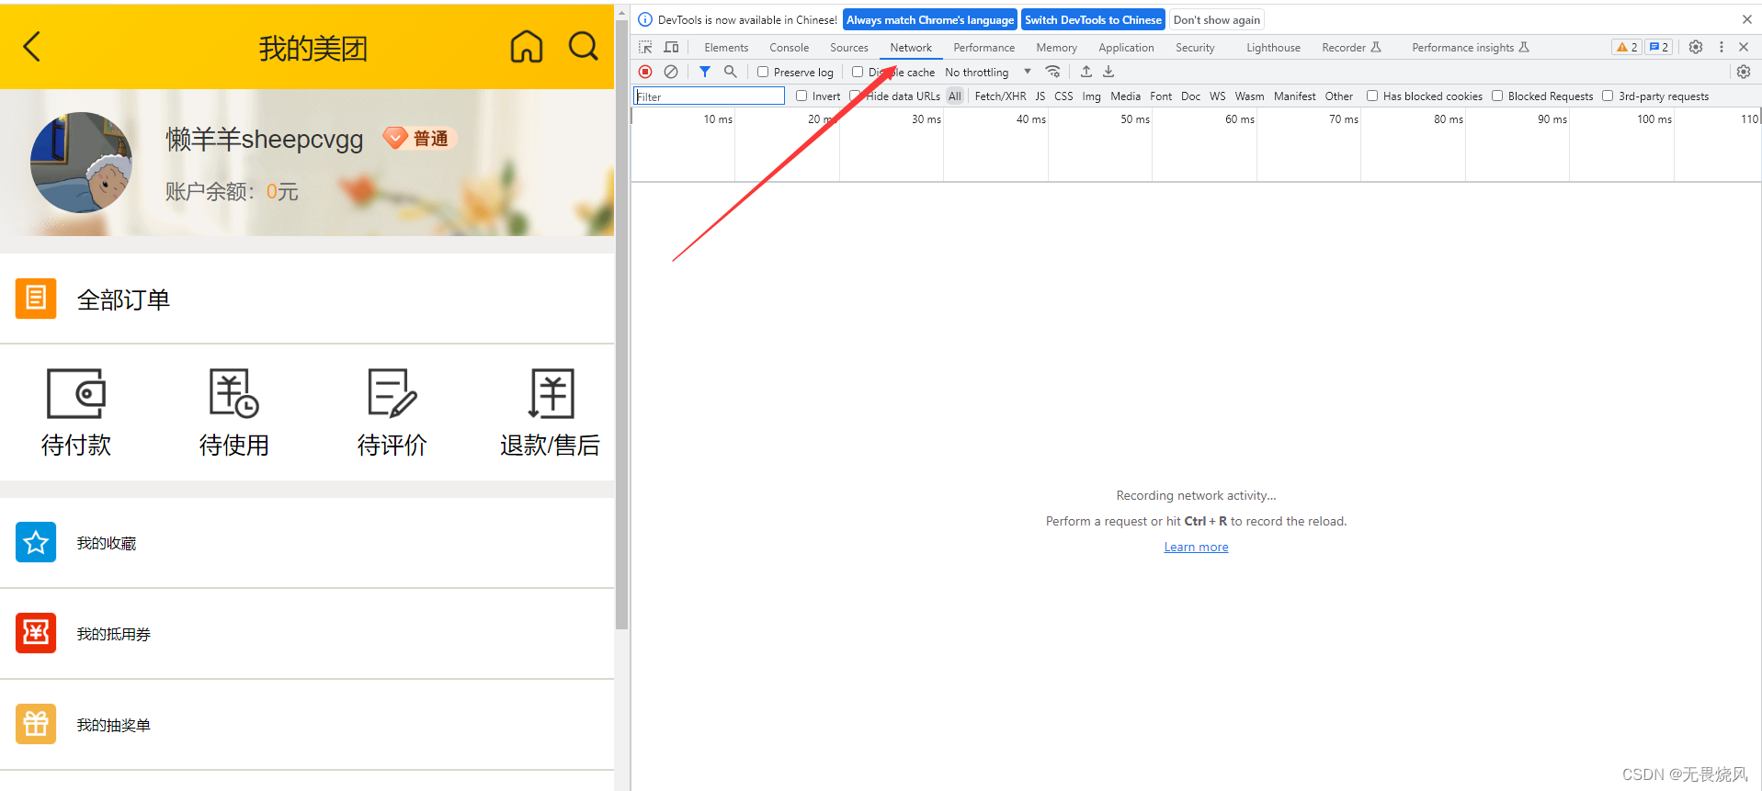Select the 待评价 review icon
The width and height of the screenshot is (1762, 791).
click(x=392, y=393)
